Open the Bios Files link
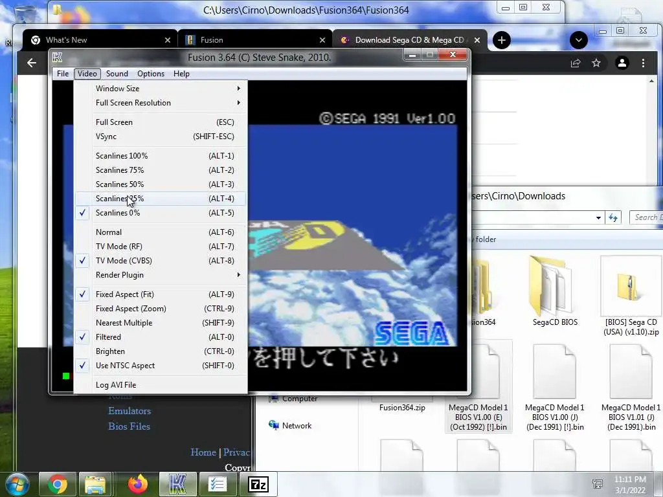This screenshot has height=497, width=663. (x=129, y=426)
